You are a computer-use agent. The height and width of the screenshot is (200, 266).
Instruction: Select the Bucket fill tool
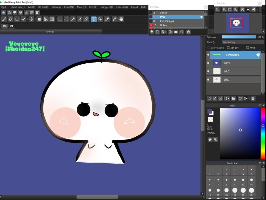[45, 19]
